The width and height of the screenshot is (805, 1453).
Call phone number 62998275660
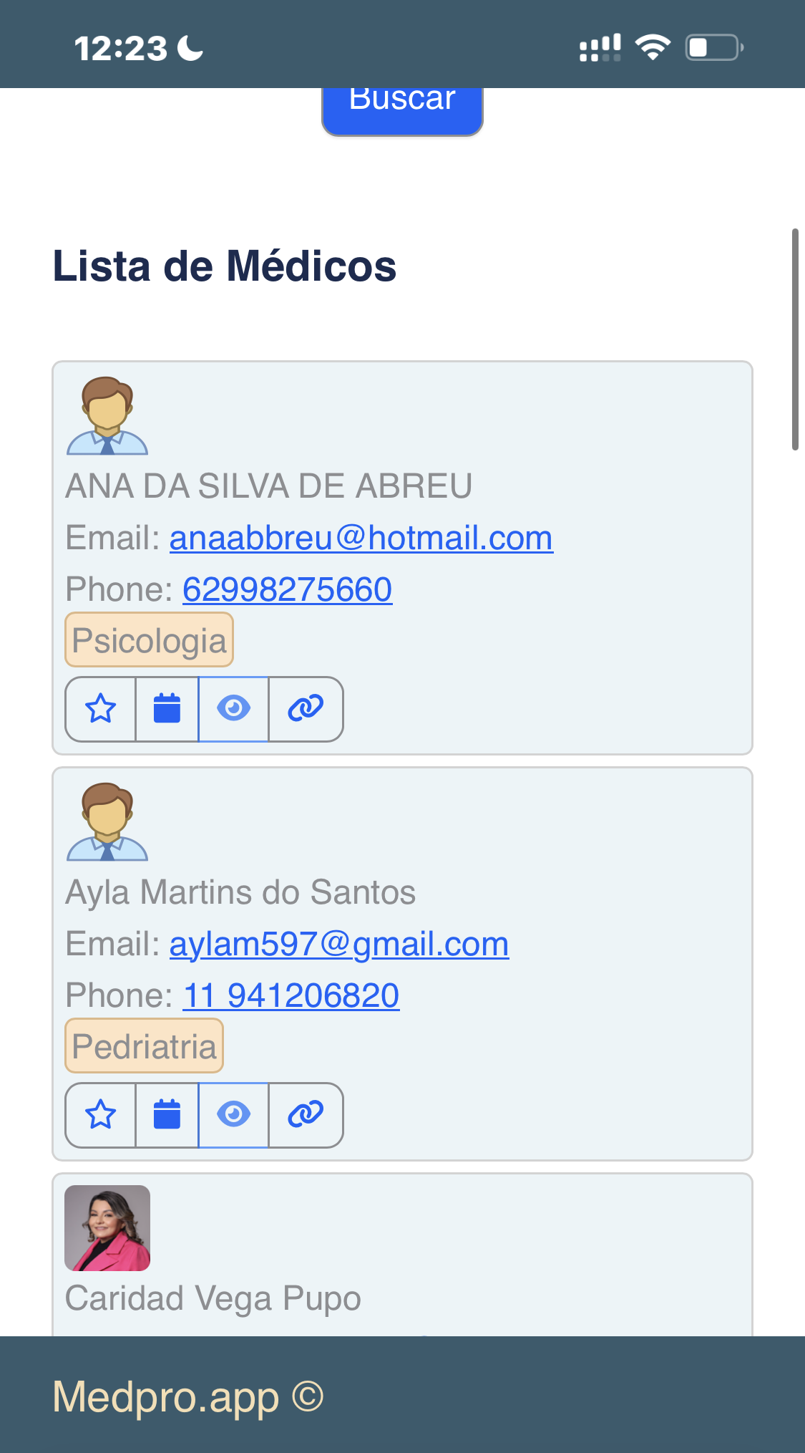tap(287, 589)
